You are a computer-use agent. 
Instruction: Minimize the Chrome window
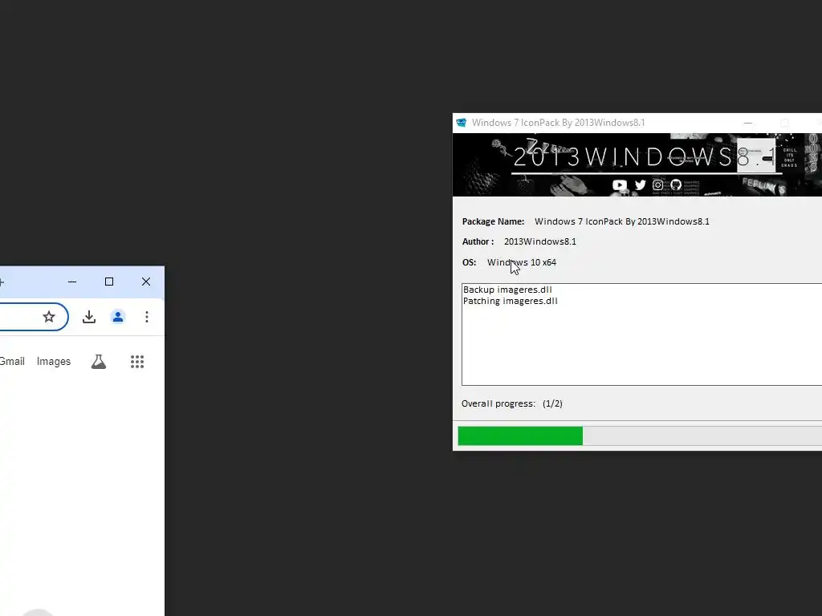tap(72, 282)
